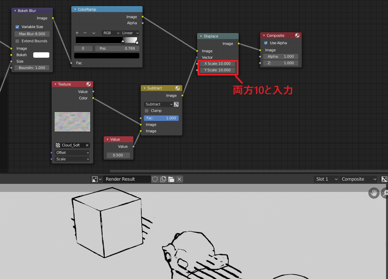Collapse the Displace node
Viewport: 388px width, 279px height.
pyautogui.click(x=201, y=36)
